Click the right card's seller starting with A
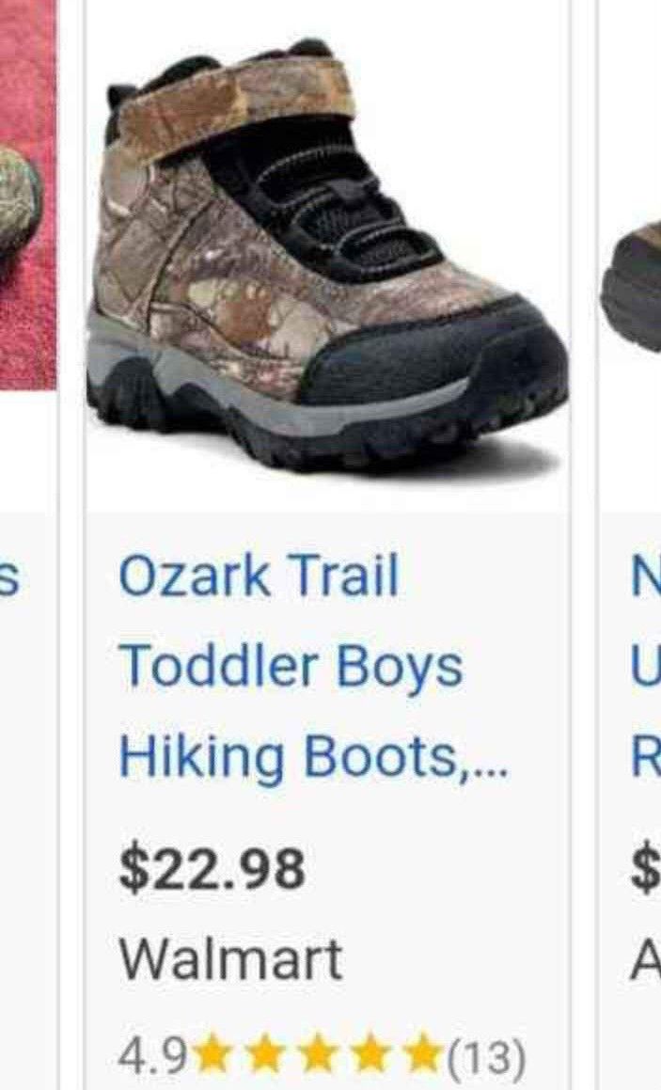The image size is (661, 1090). pyautogui.click(x=646, y=959)
